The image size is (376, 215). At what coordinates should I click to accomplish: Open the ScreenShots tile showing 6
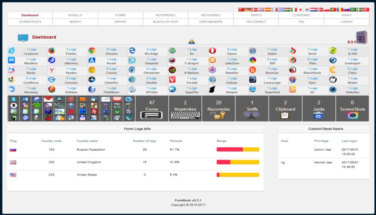tap(352, 109)
